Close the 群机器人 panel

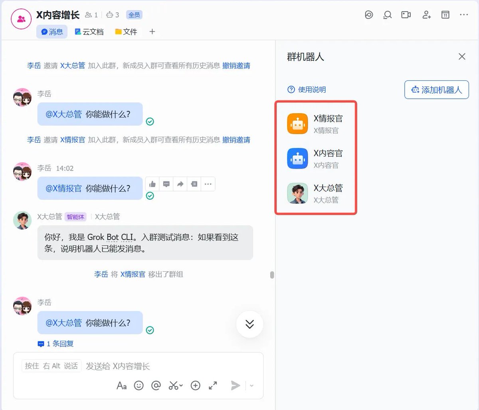[462, 56]
